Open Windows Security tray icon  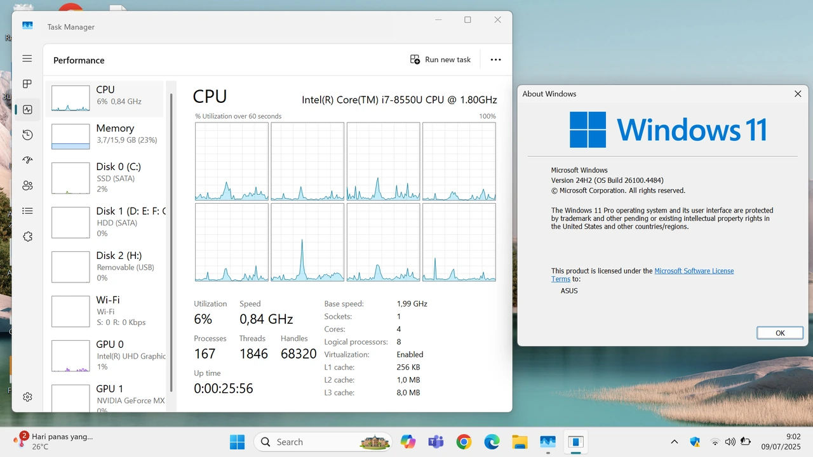tap(695, 442)
